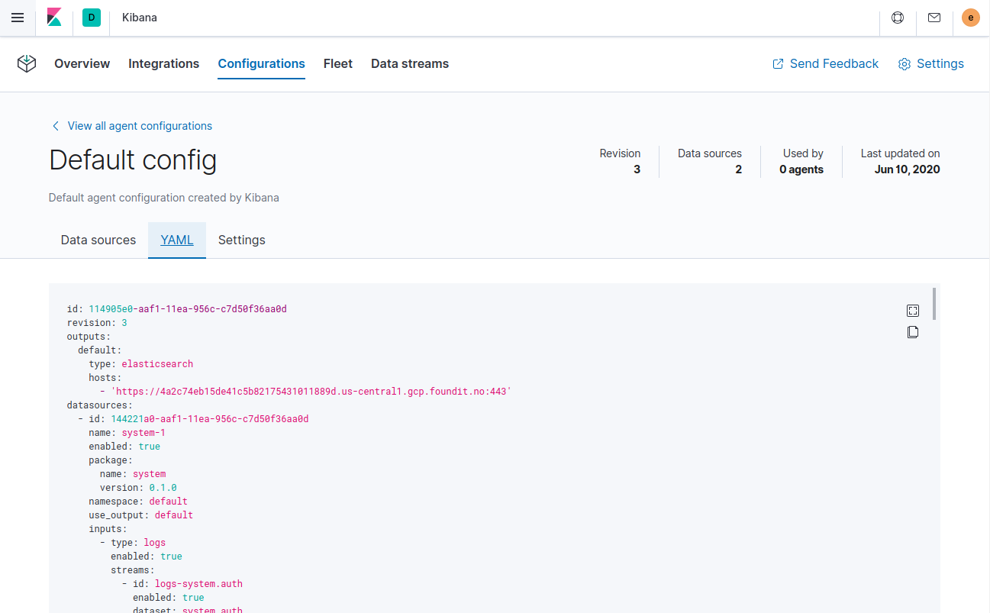Screen dimensions: 990x613
Task: Switch to the Overview tab
Action: coord(82,64)
